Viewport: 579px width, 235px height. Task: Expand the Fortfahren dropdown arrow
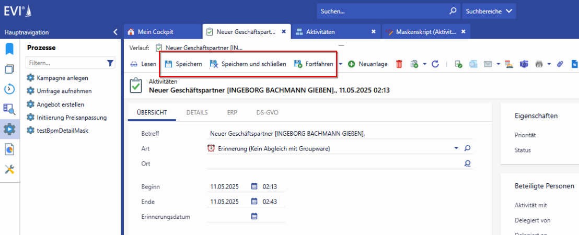341,64
